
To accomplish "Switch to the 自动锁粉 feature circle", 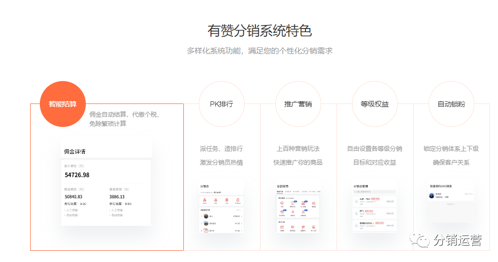I will click(x=452, y=104).
